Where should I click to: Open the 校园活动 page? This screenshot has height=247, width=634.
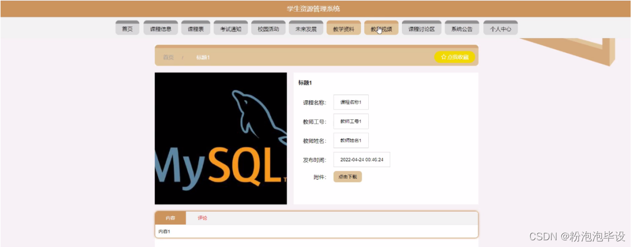click(268, 29)
